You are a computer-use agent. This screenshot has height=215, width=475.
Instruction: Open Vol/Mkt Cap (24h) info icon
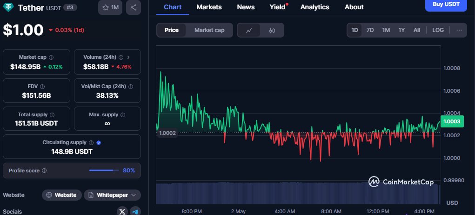131,87
